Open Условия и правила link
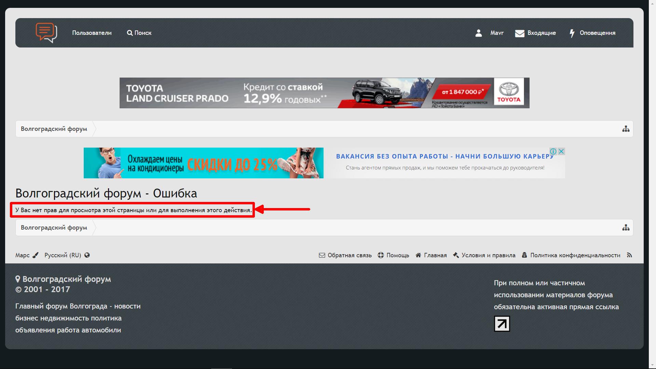Screen dimensions: 656x369 (484, 255)
